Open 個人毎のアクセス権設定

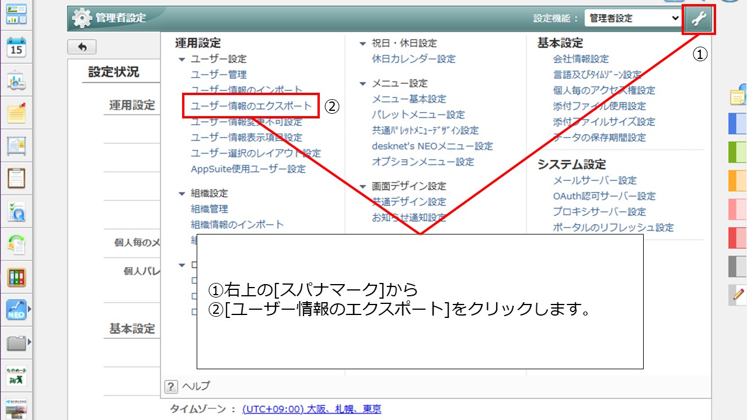point(604,90)
